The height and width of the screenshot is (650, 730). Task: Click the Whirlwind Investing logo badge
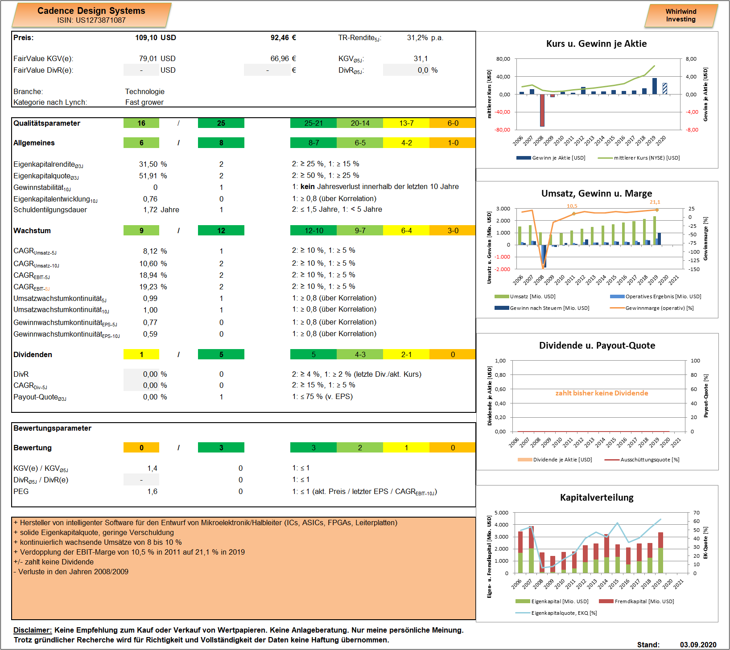point(681,16)
